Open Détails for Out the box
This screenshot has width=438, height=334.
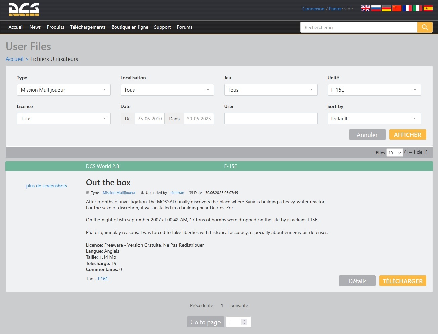click(357, 281)
